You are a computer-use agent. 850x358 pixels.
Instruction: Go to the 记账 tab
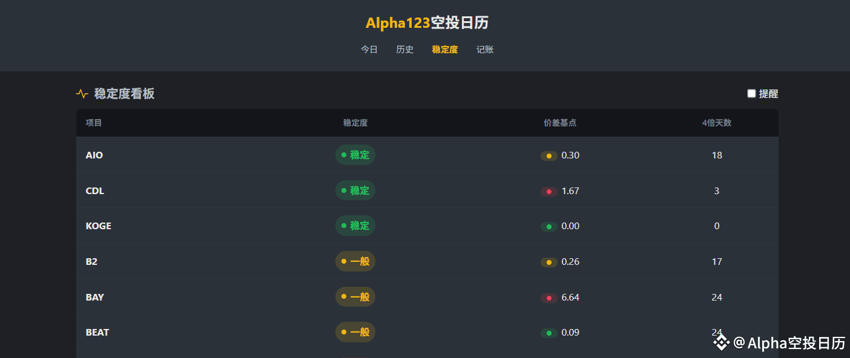pos(485,50)
